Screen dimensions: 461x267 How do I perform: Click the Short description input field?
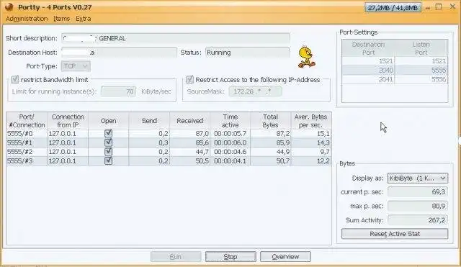(176, 38)
